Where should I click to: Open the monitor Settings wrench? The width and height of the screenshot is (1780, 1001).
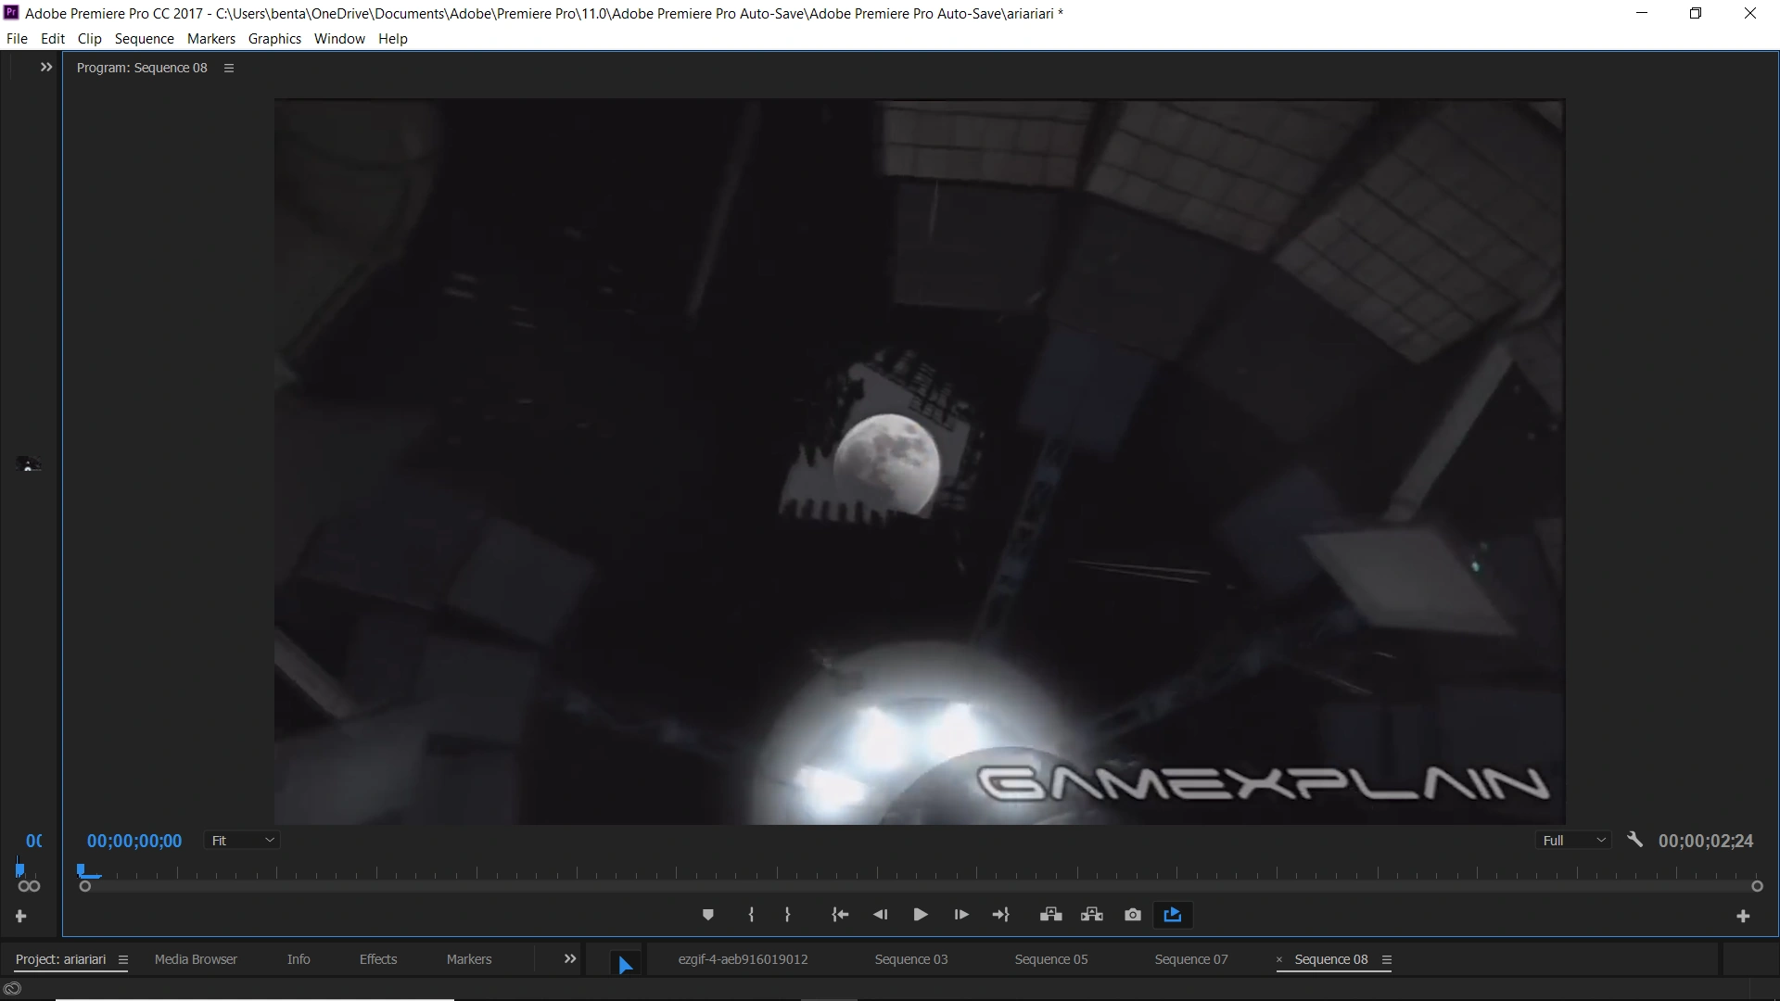[1634, 840]
